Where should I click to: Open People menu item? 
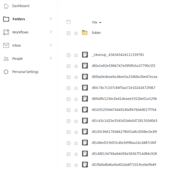pyautogui.click(x=17, y=59)
